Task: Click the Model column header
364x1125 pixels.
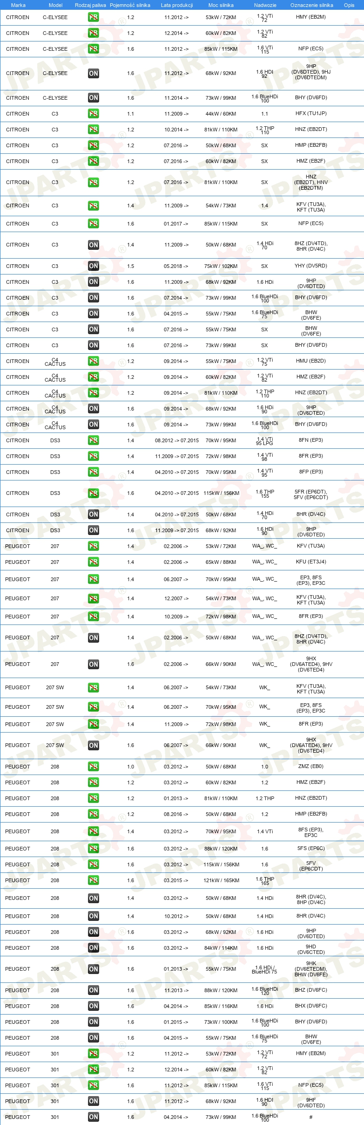Action: click(55, 5)
